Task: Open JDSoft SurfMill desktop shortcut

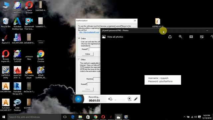Action: coord(41,72)
